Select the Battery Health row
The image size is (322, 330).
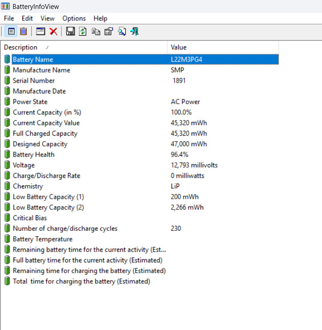coord(141,155)
